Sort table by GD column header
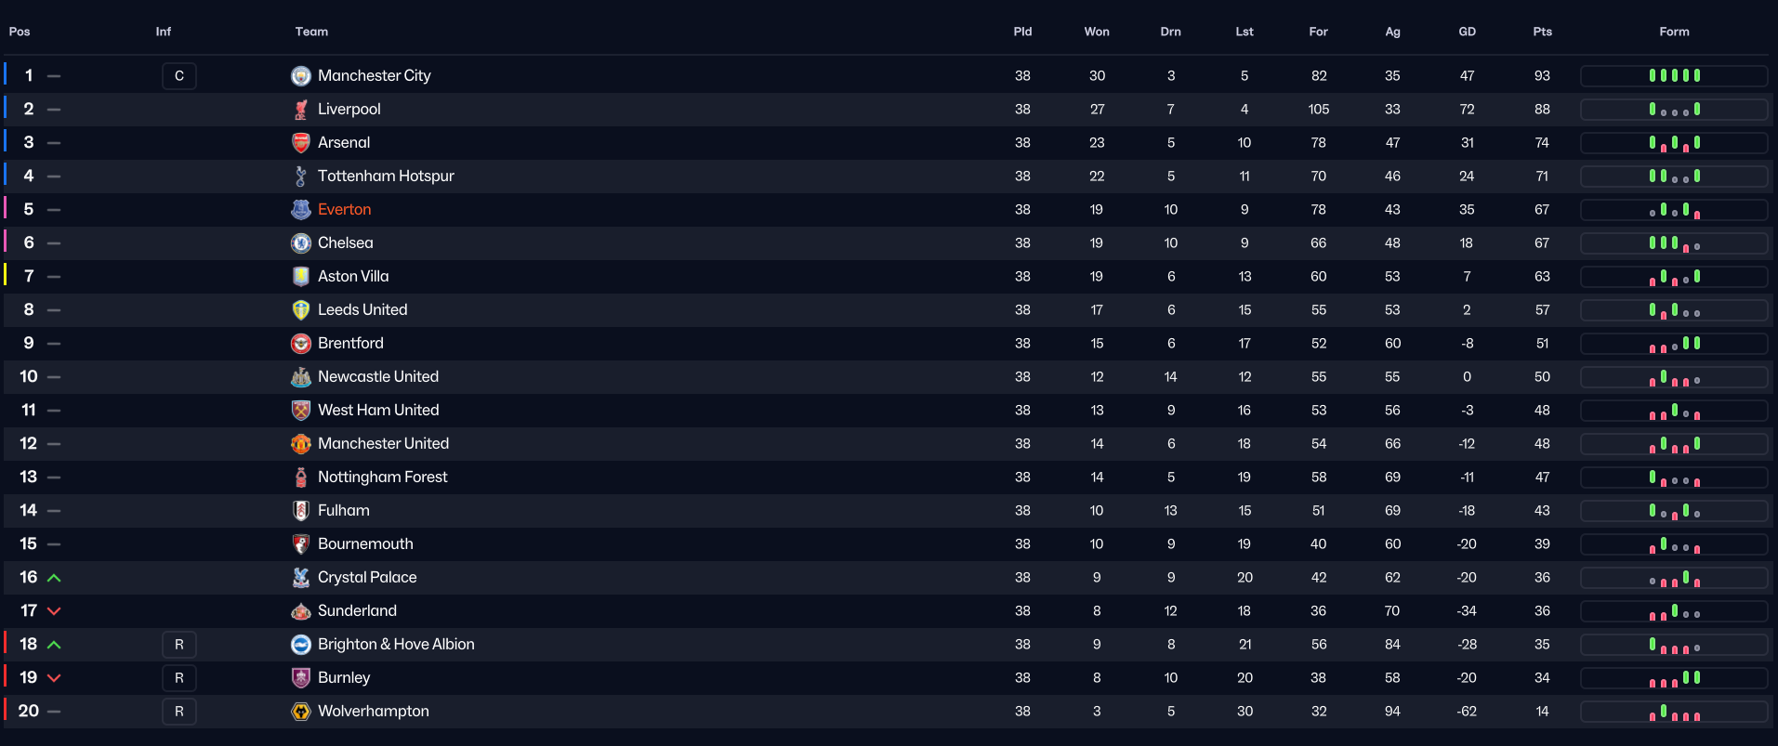The height and width of the screenshot is (746, 1778). 1467,32
